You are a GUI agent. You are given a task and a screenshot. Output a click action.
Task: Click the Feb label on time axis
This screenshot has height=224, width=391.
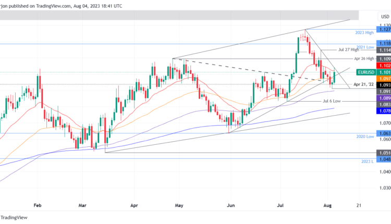point(37,206)
